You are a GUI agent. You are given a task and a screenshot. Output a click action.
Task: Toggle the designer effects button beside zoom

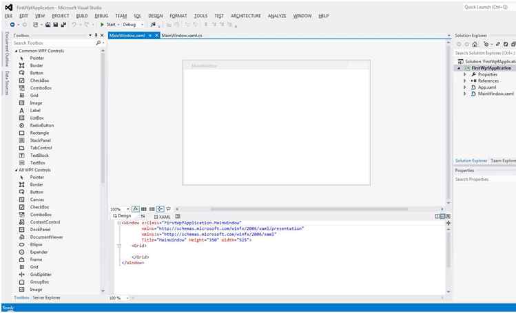(135, 209)
